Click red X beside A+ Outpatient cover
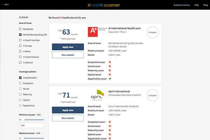Image resolution: width=210 pixels, height=140 pixels. (x=110, y=62)
